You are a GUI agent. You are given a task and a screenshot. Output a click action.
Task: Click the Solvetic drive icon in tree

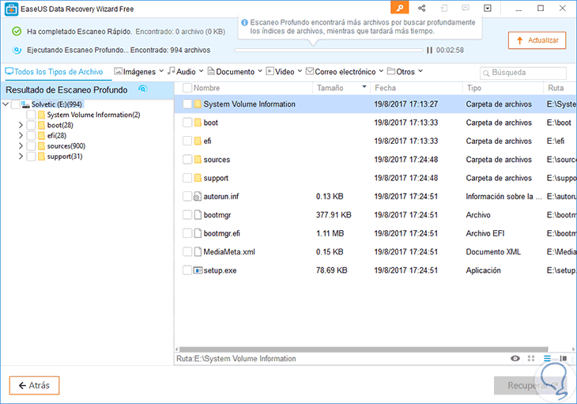pyautogui.click(x=25, y=104)
